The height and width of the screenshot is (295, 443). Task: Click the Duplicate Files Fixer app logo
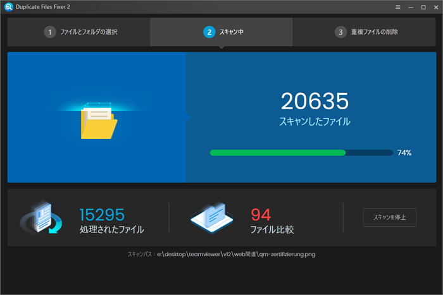9,7
